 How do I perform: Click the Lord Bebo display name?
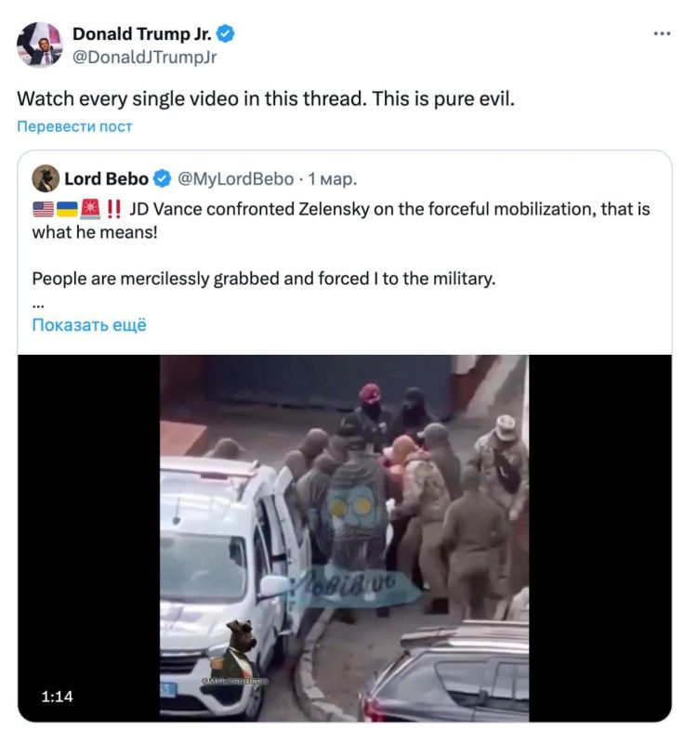click(106, 179)
